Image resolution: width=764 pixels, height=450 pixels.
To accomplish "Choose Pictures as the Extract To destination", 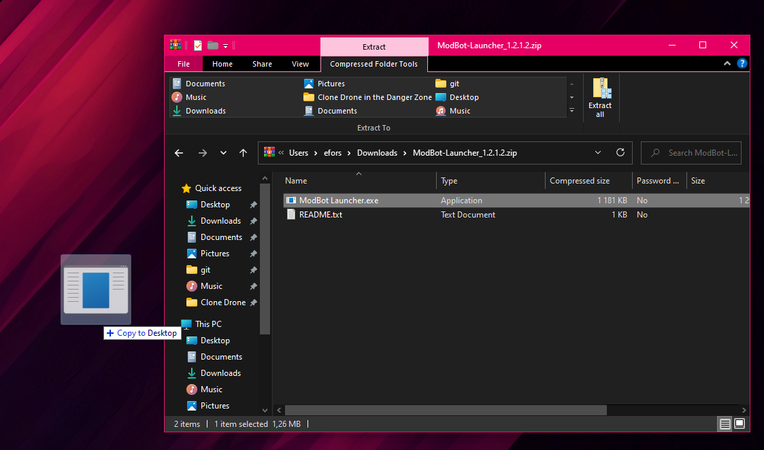I will (325, 84).
